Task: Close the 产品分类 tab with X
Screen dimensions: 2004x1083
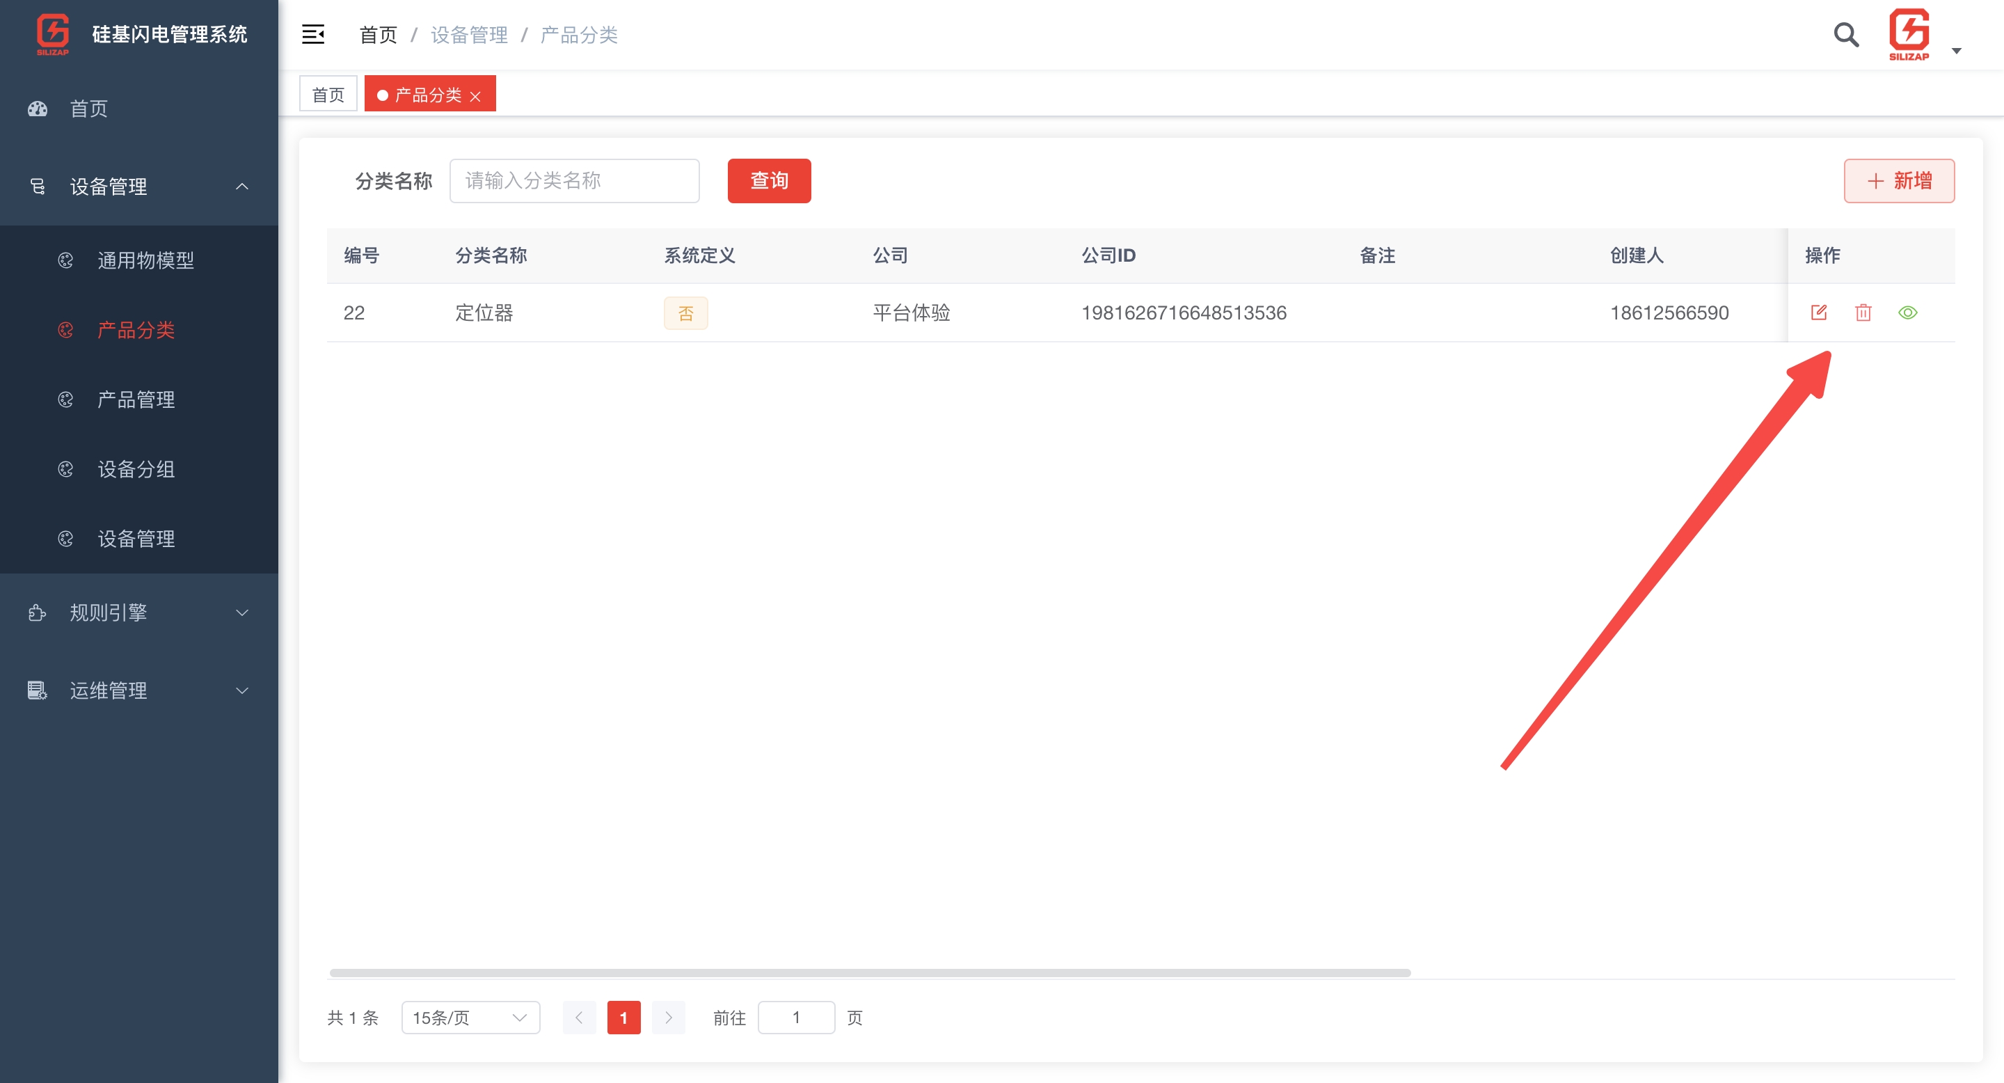Action: [475, 97]
